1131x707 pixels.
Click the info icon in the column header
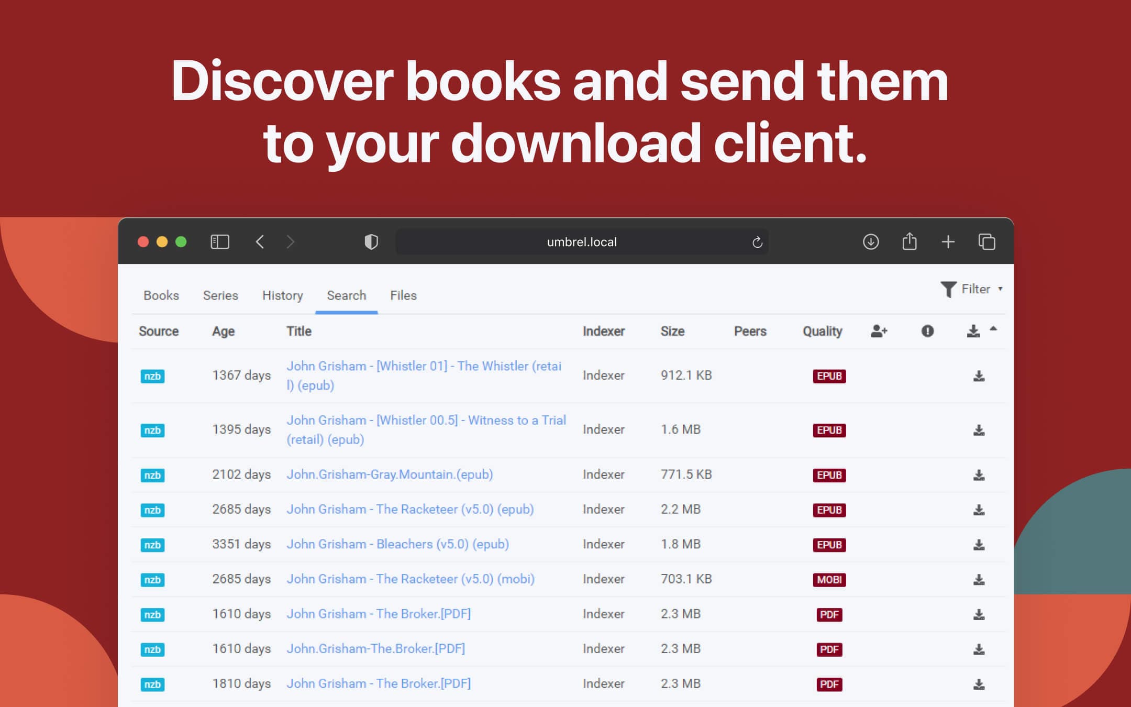click(x=927, y=330)
